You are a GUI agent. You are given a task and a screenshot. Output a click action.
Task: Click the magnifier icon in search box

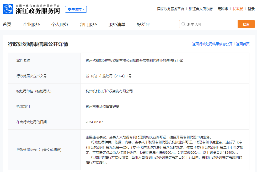(x=183, y=24)
